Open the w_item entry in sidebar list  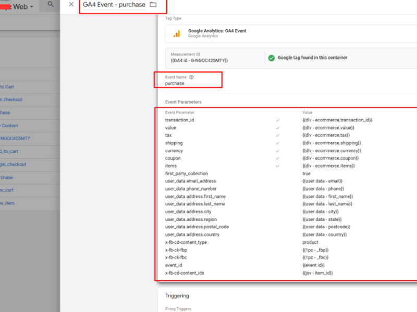pos(7,203)
